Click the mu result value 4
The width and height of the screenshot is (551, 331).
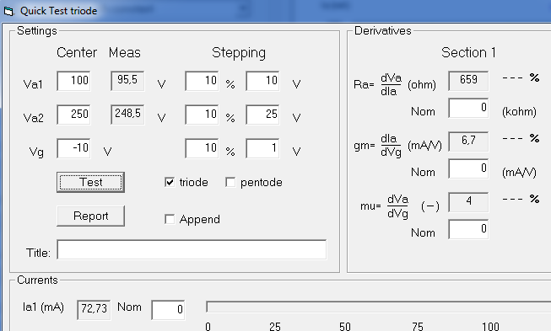(x=468, y=202)
